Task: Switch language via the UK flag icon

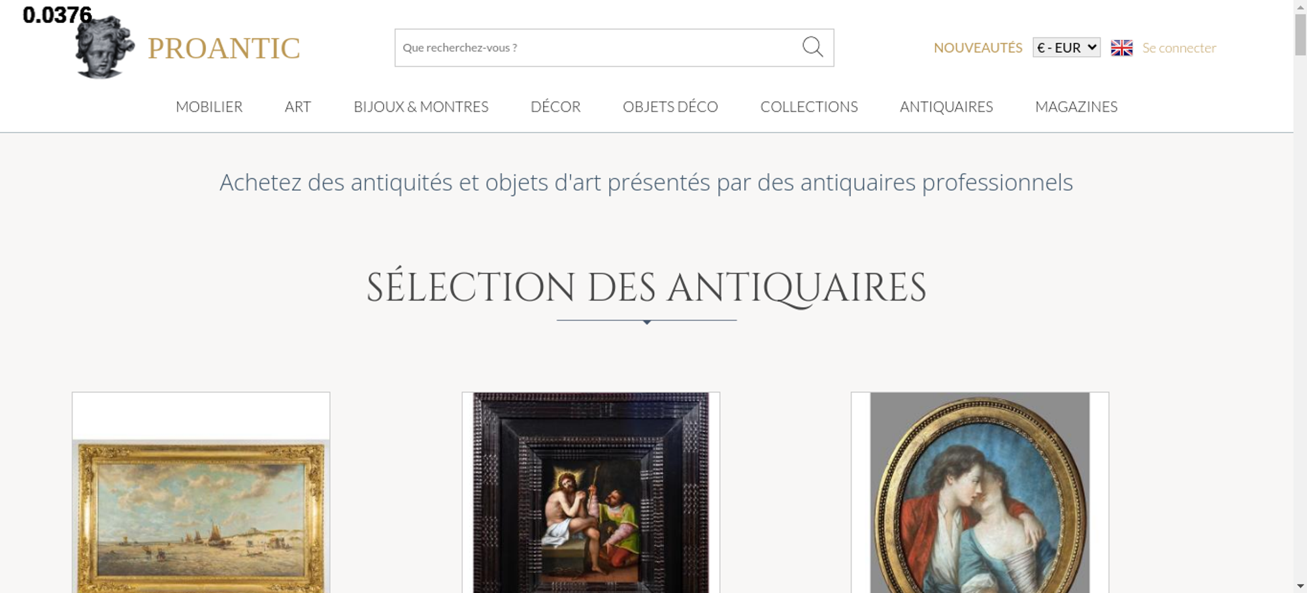Action: pos(1121,48)
